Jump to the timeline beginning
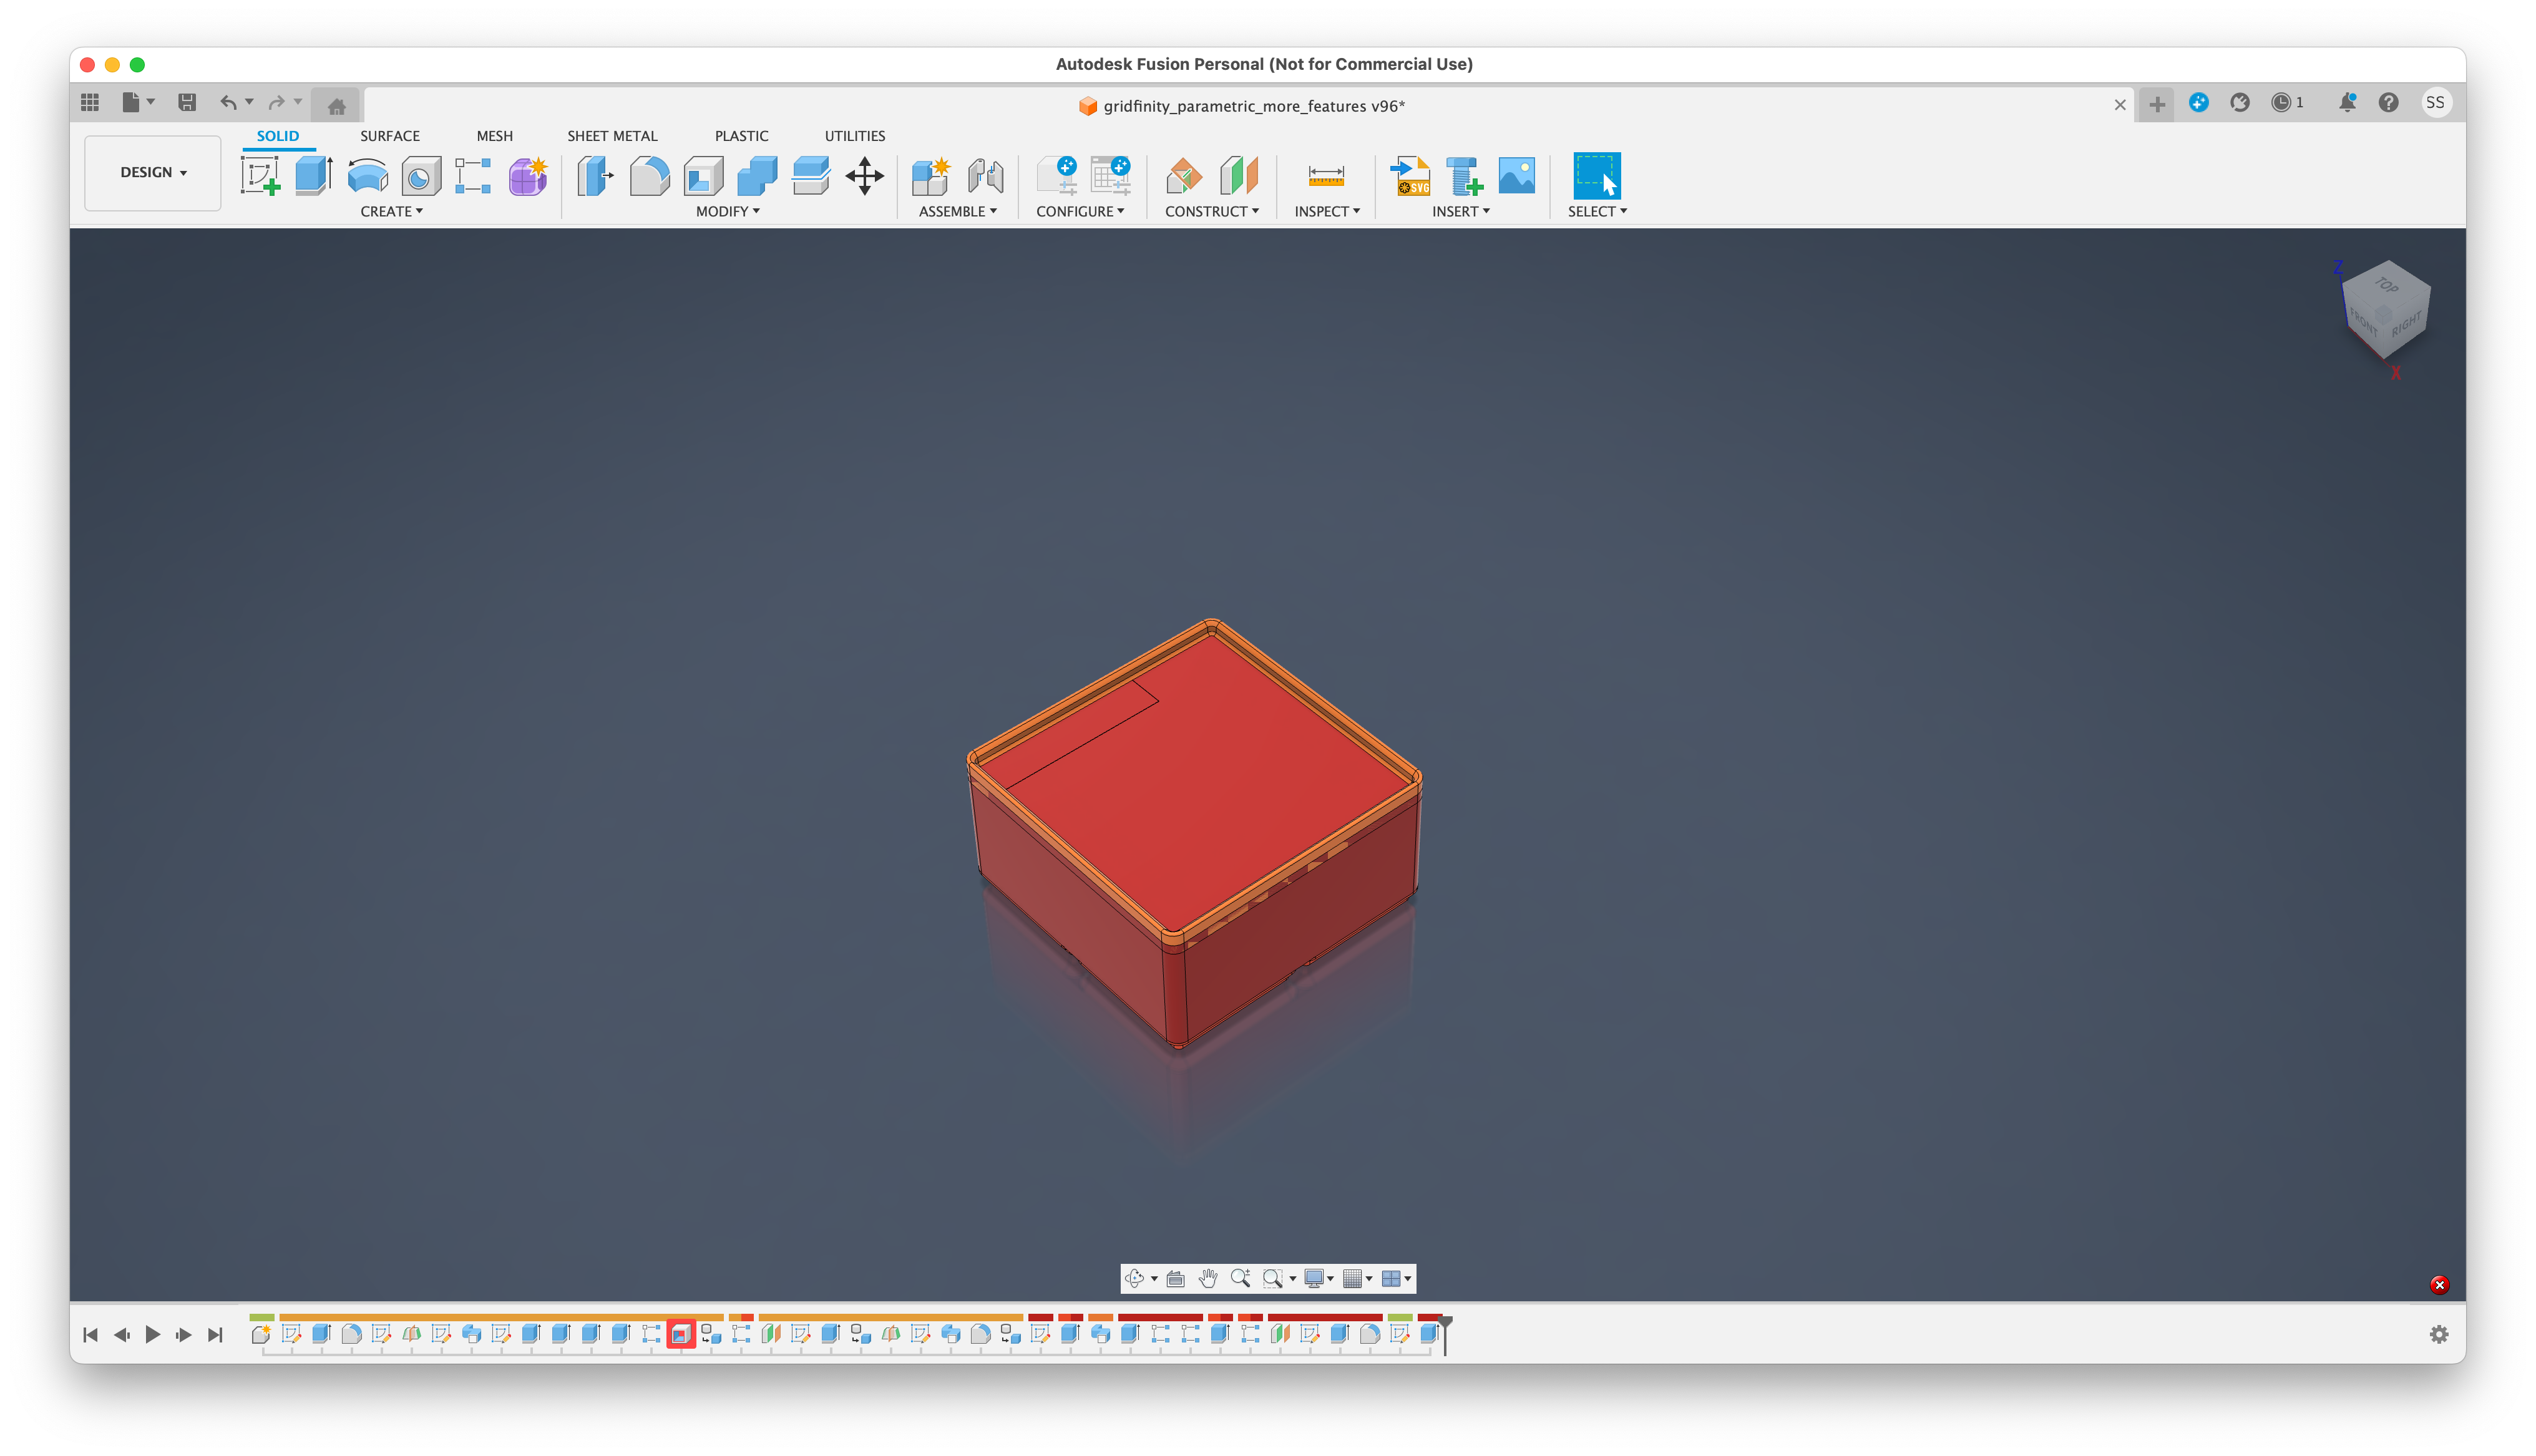Viewport: 2536px width, 1456px height. [x=90, y=1334]
